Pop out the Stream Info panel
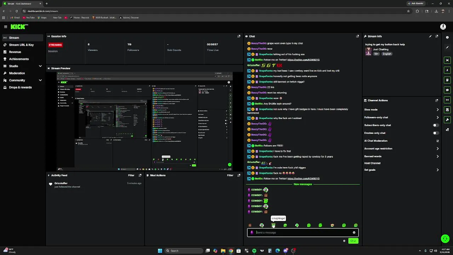This screenshot has height=255, width=453. pos(437,36)
